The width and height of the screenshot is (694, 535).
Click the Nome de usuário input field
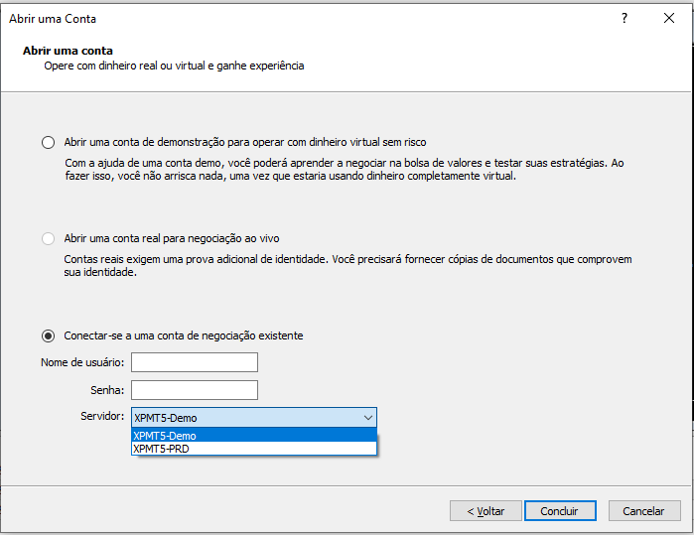click(194, 362)
